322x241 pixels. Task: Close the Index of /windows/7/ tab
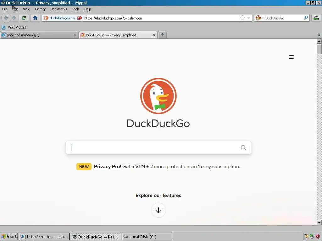(75, 35)
